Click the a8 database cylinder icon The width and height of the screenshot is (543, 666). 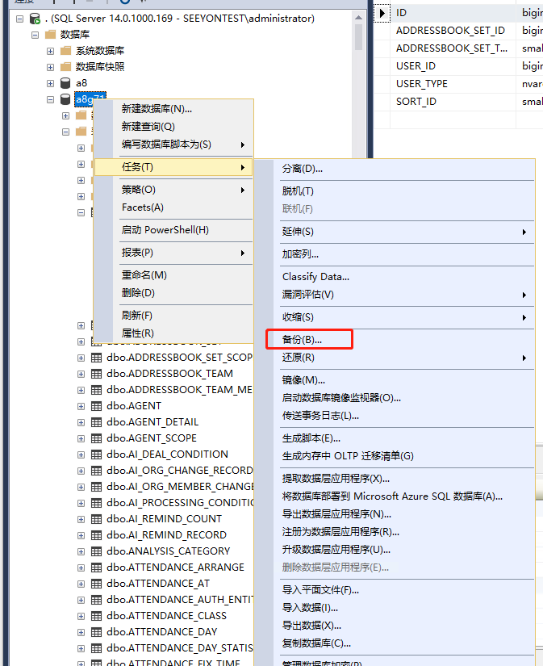65,83
